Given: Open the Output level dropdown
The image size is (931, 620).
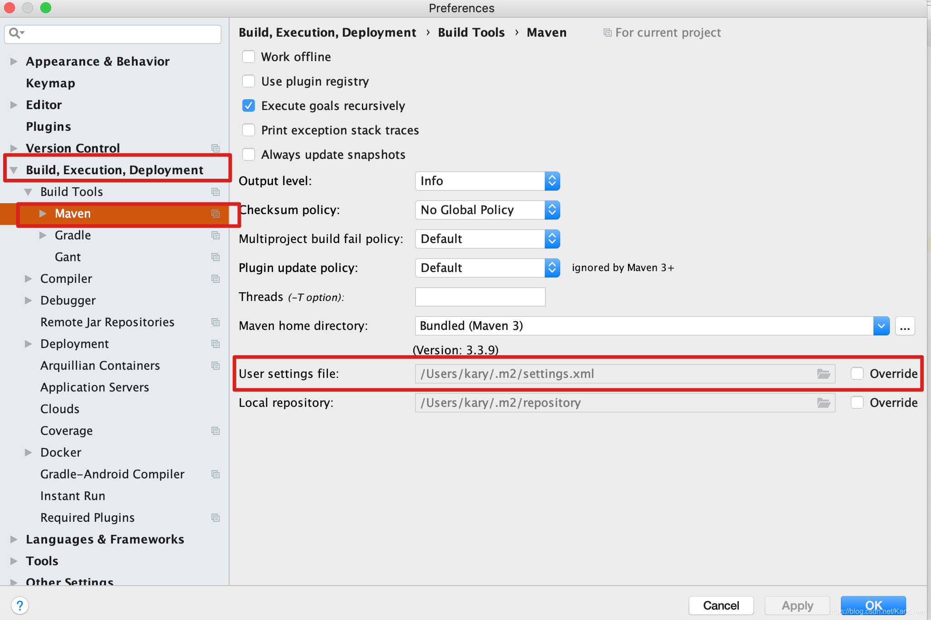Looking at the screenshot, I should (x=487, y=181).
